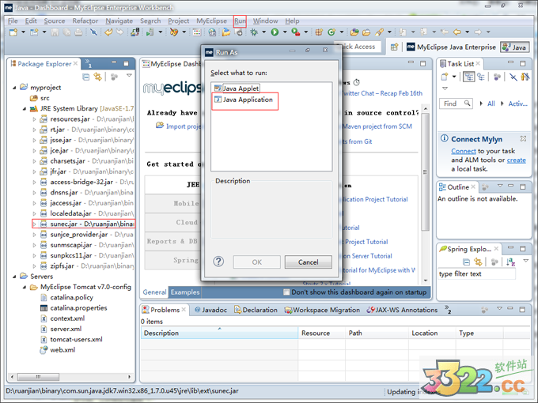Switch to the Javadoc tab

tap(210, 310)
